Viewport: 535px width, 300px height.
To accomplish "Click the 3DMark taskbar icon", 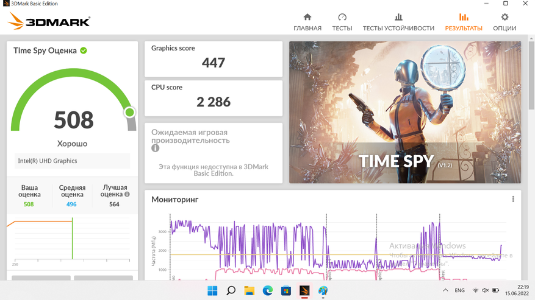I will pos(304,290).
